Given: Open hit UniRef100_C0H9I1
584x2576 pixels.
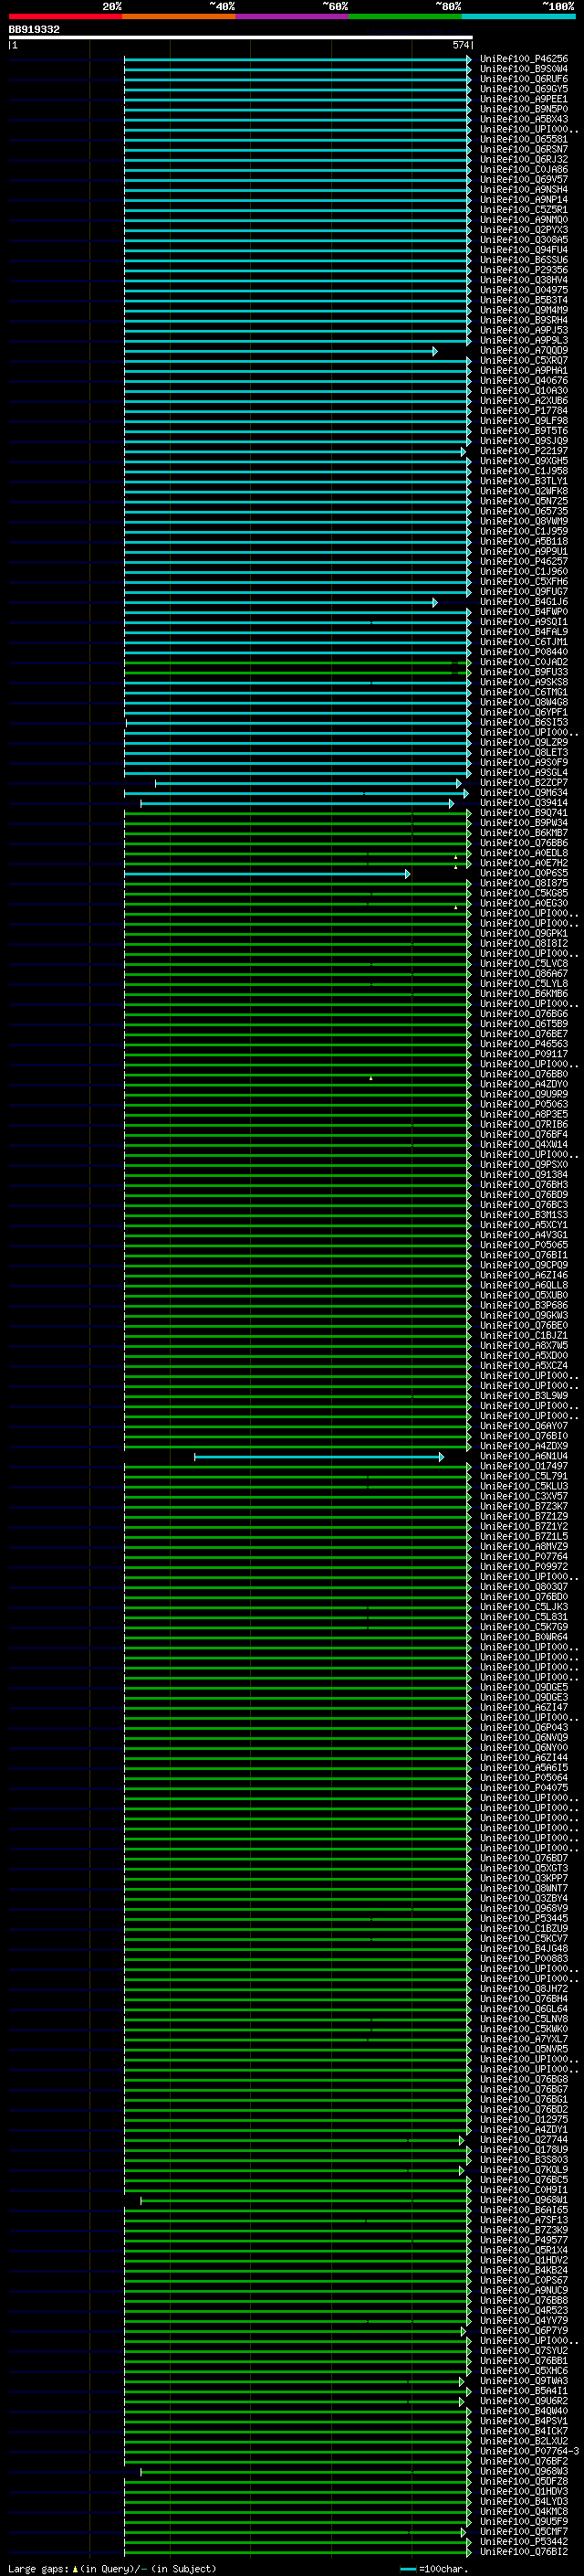Looking at the screenshot, I should pos(523,2190).
